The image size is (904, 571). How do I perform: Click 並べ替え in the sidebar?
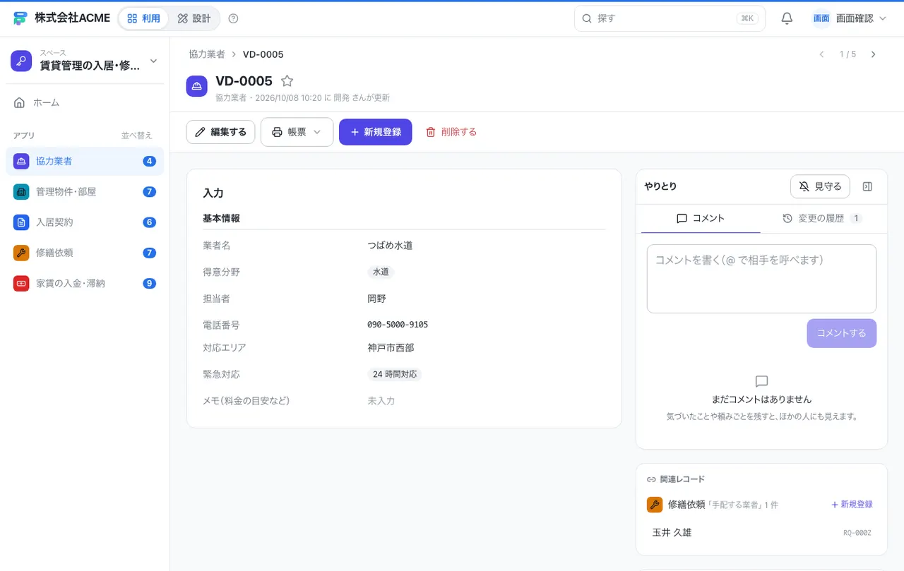pos(136,136)
